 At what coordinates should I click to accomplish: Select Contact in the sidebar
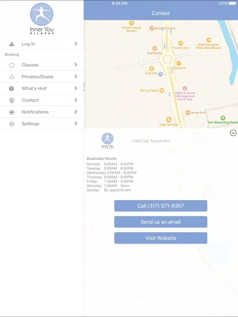tap(42, 100)
